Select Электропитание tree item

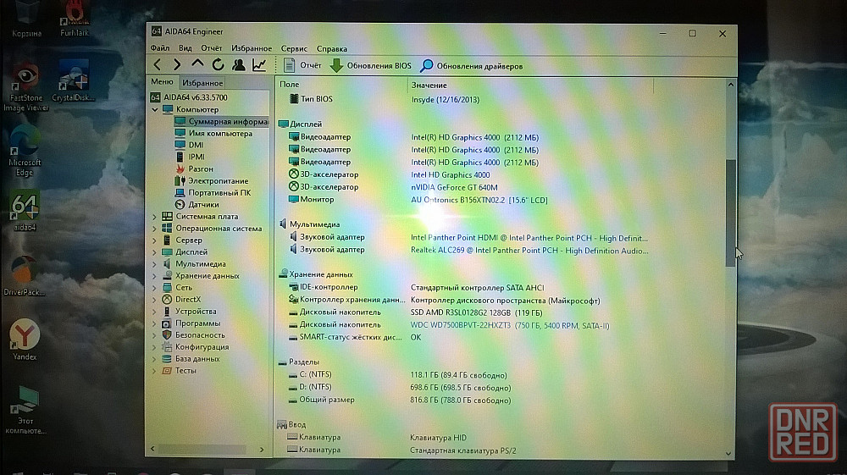(x=212, y=181)
